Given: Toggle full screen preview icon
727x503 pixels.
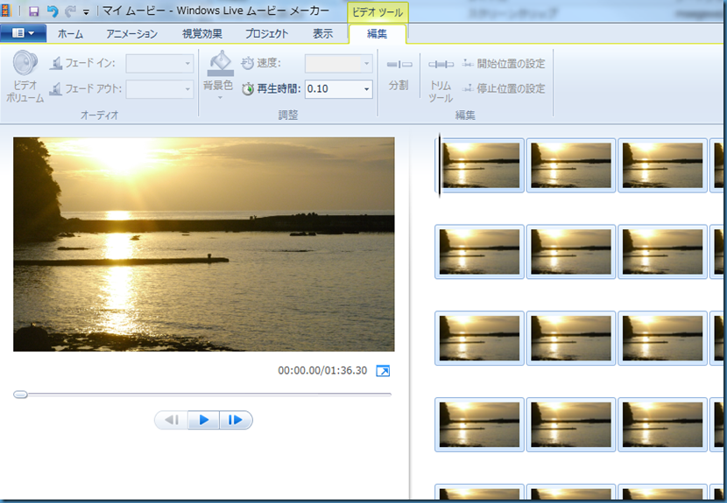Looking at the screenshot, I should click(x=383, y=371).
